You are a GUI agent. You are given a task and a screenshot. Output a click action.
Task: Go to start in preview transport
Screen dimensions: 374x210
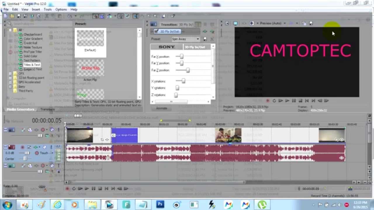pyautogui.click(x=307, y=101)
